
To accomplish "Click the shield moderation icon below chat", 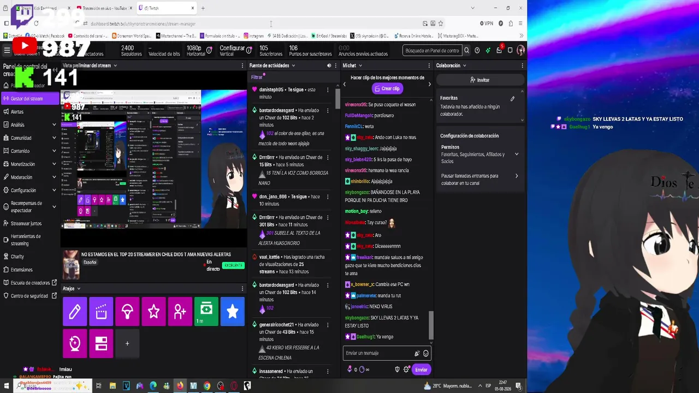I will pos(397,370).
